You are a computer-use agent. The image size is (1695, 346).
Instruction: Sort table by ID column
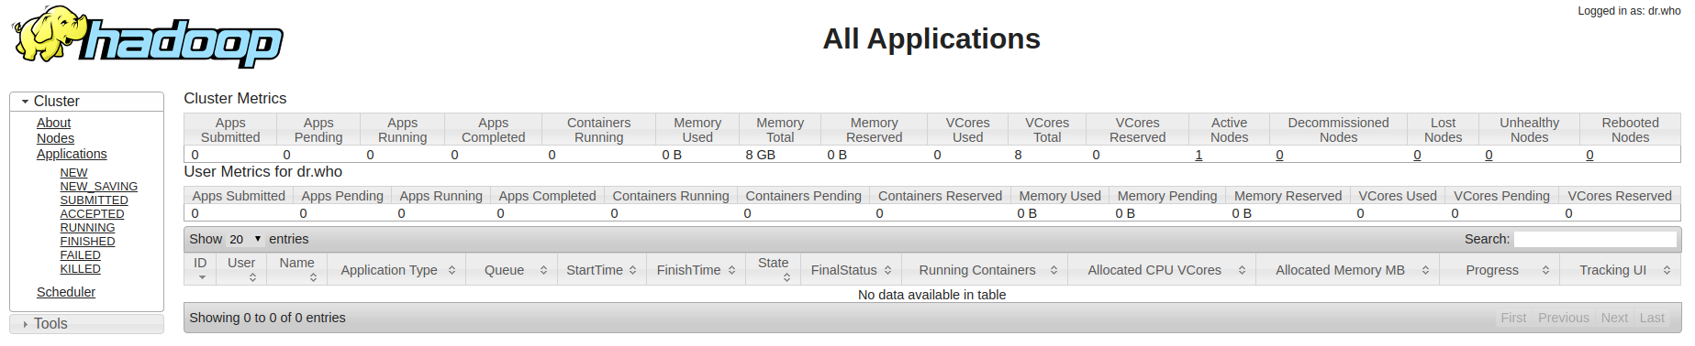[200, 269]
